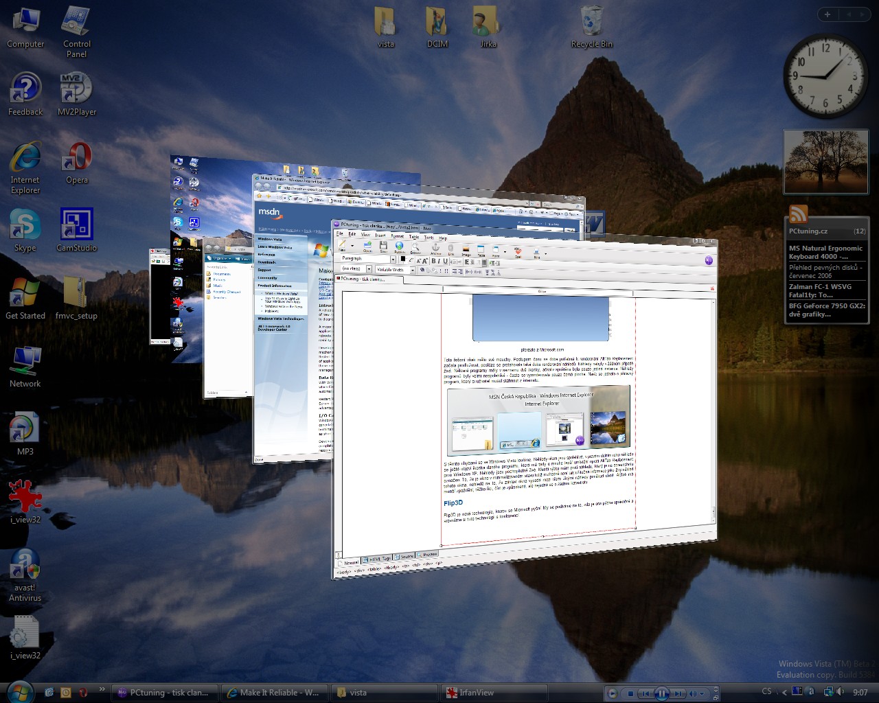Open the Computer desktop icon
Viewport: 879px width, 703px height.
(25, 28)
